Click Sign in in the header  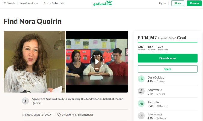point(162,3)
